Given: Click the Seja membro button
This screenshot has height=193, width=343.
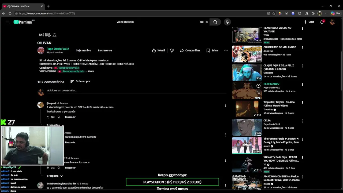Looking at the screenshot, I should click(83, 50).
